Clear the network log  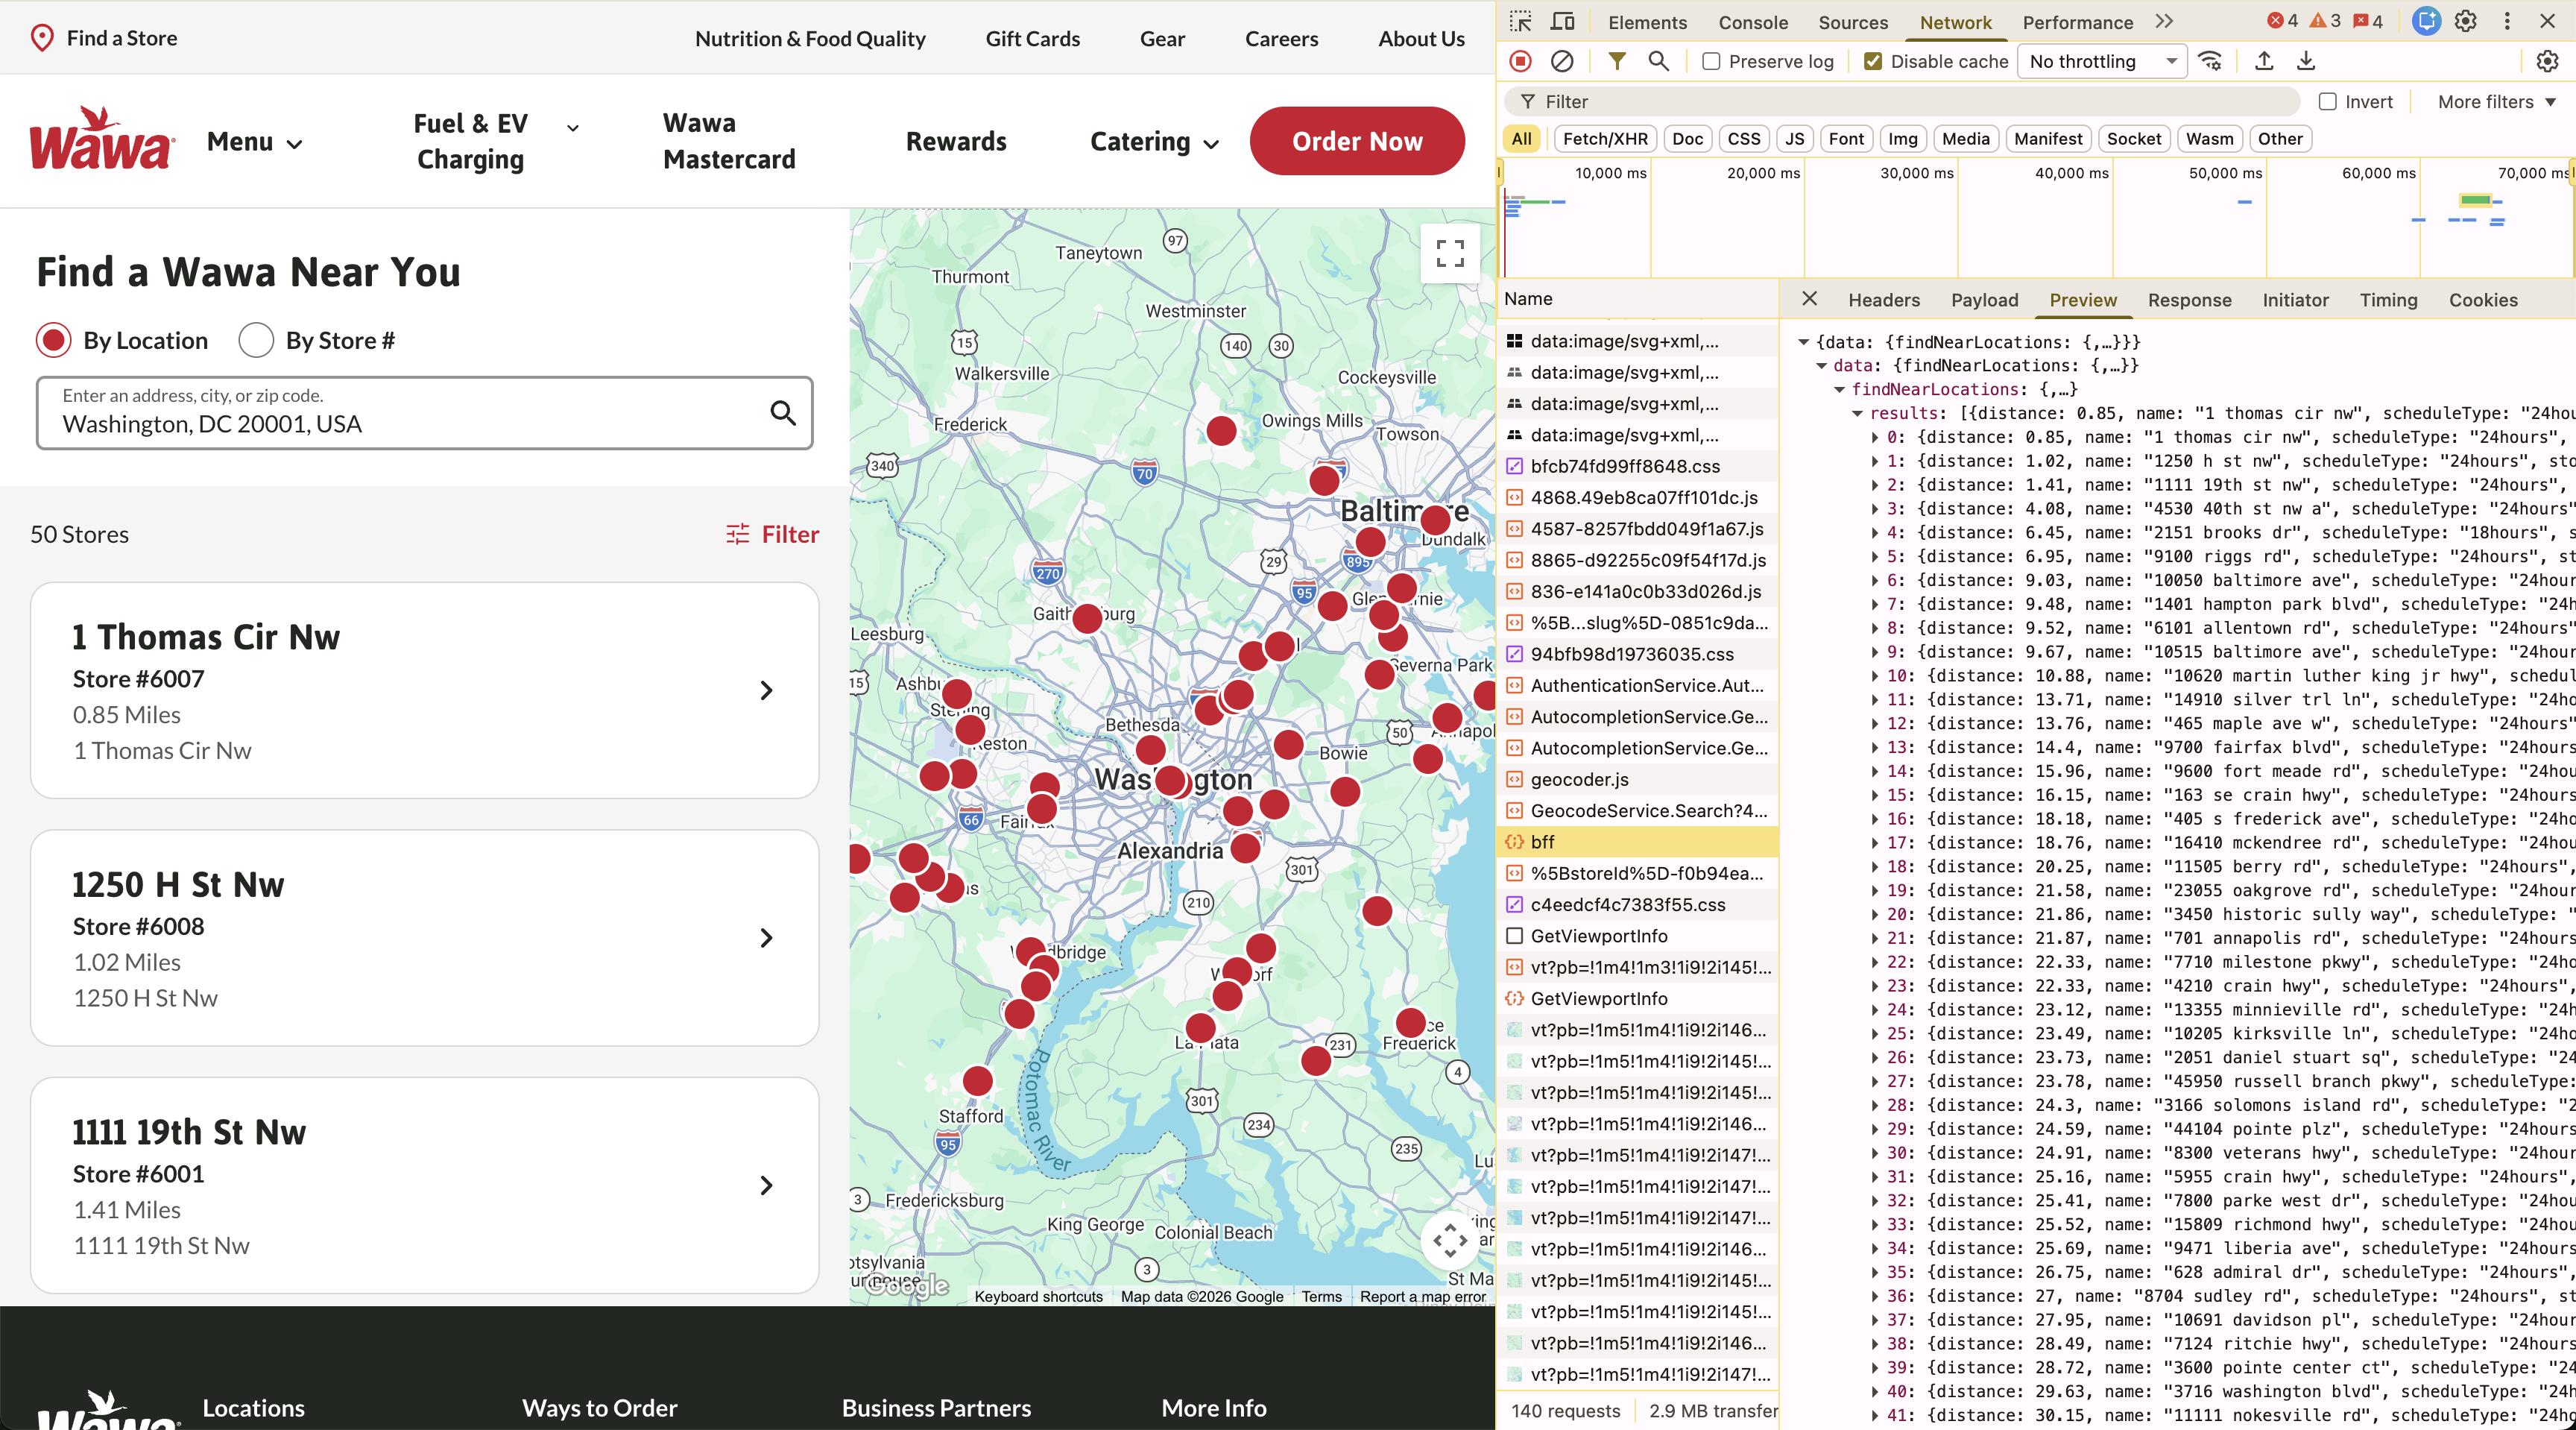[1561, 62]
